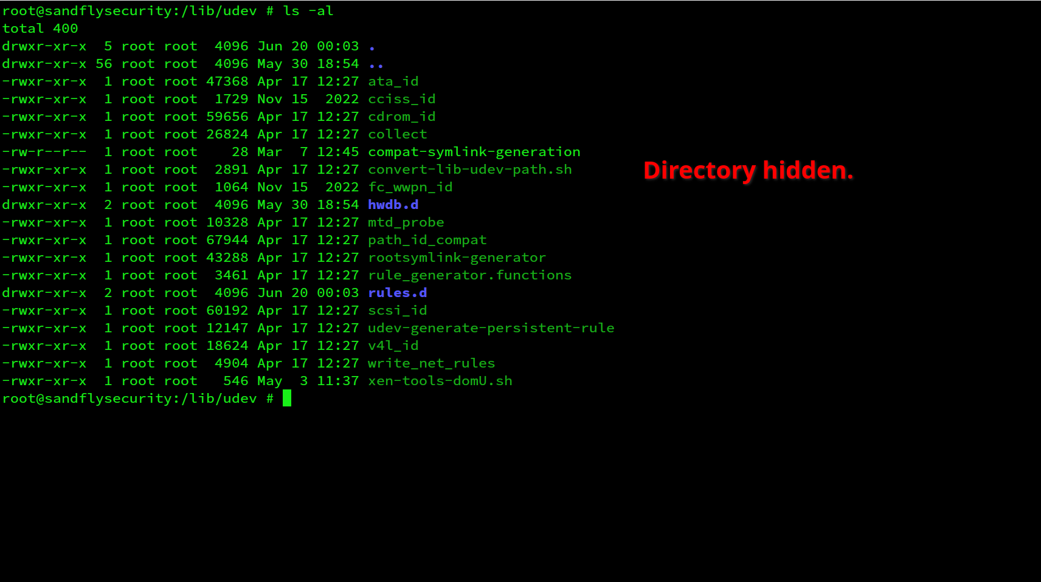Click write_net_rules filename
Screen dimensions: 1041x582
[x=431, y=363]
